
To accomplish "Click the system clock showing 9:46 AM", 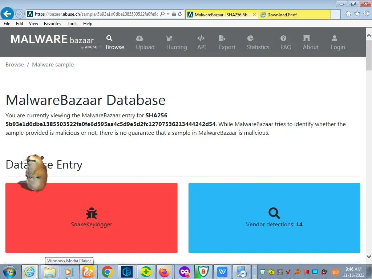I will (x=353, y=272).
